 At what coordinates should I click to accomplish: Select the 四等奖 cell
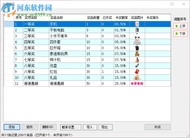(36, 42)
